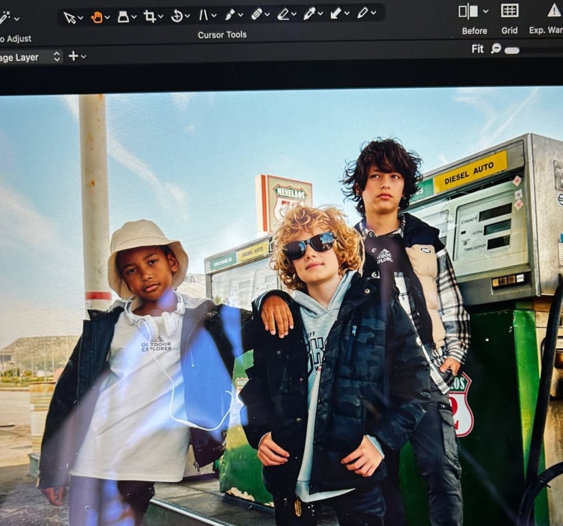Toggle the Grid overlay

tap(509, 10)
